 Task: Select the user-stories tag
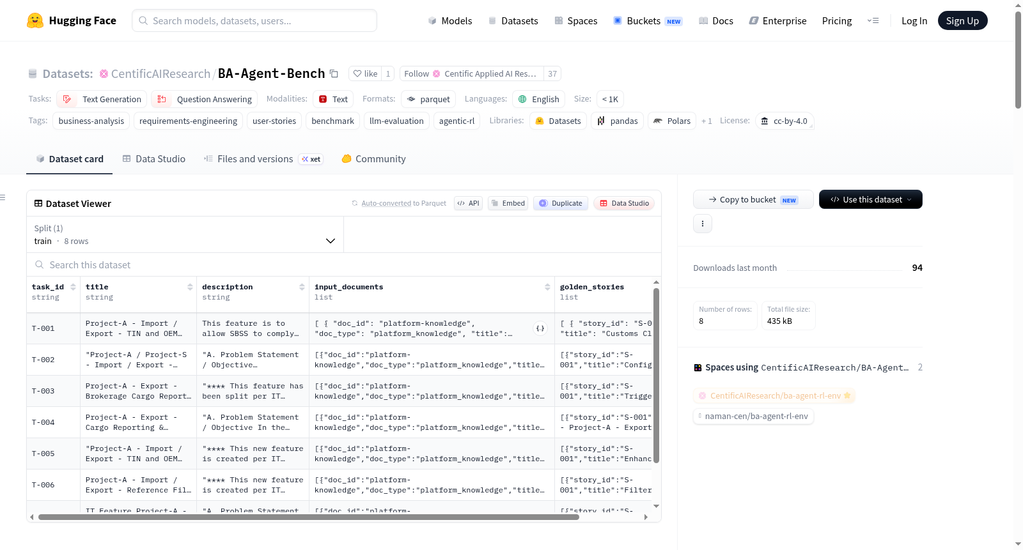point(274,121)
